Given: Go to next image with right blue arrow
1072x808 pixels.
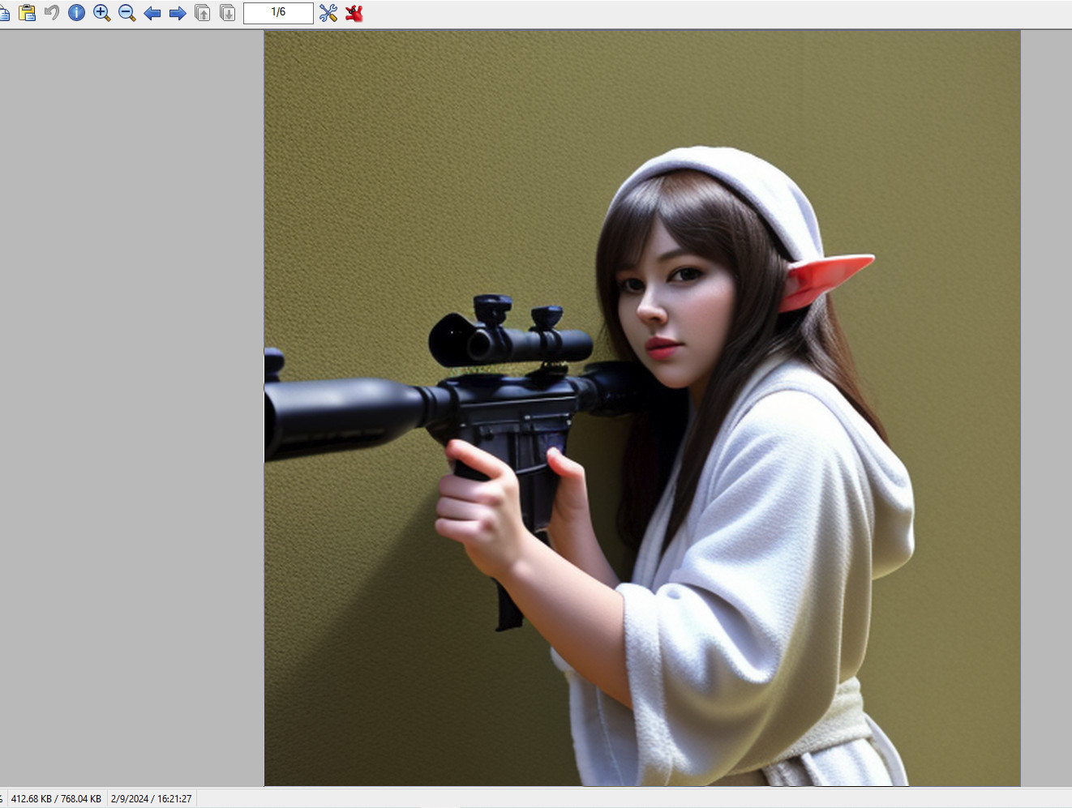Looking at the screenshot, I should 178,13.
